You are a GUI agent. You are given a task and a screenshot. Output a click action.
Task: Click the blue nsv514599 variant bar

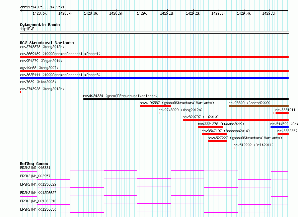[280, 127]
